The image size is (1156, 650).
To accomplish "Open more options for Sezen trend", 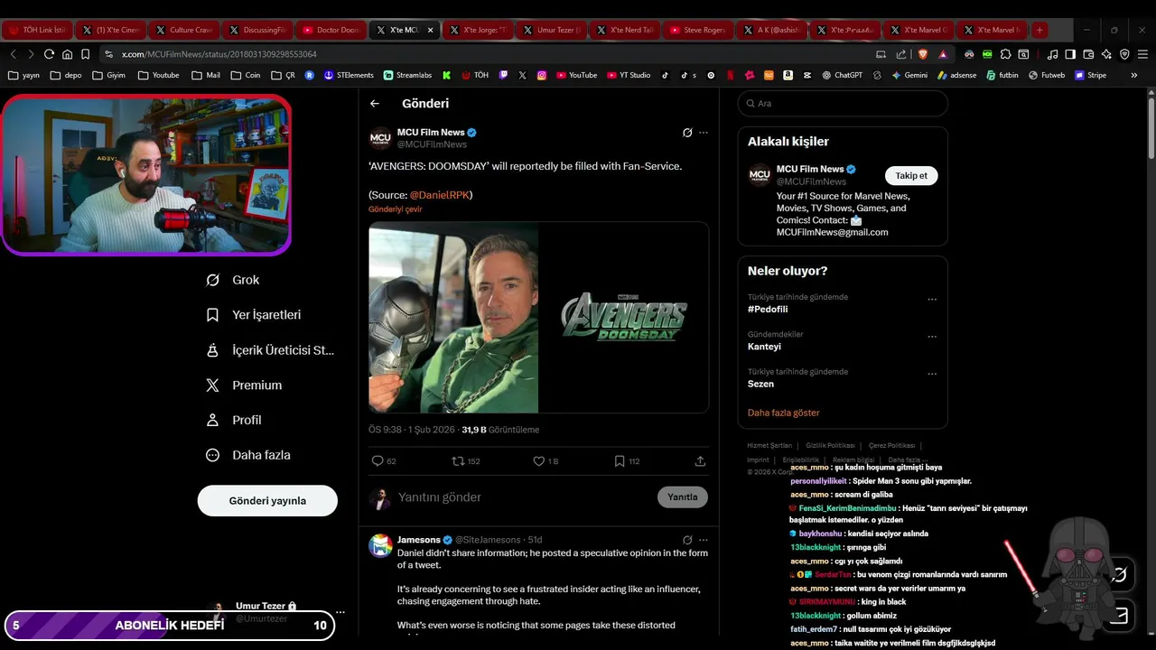I will tap(932, 374).
